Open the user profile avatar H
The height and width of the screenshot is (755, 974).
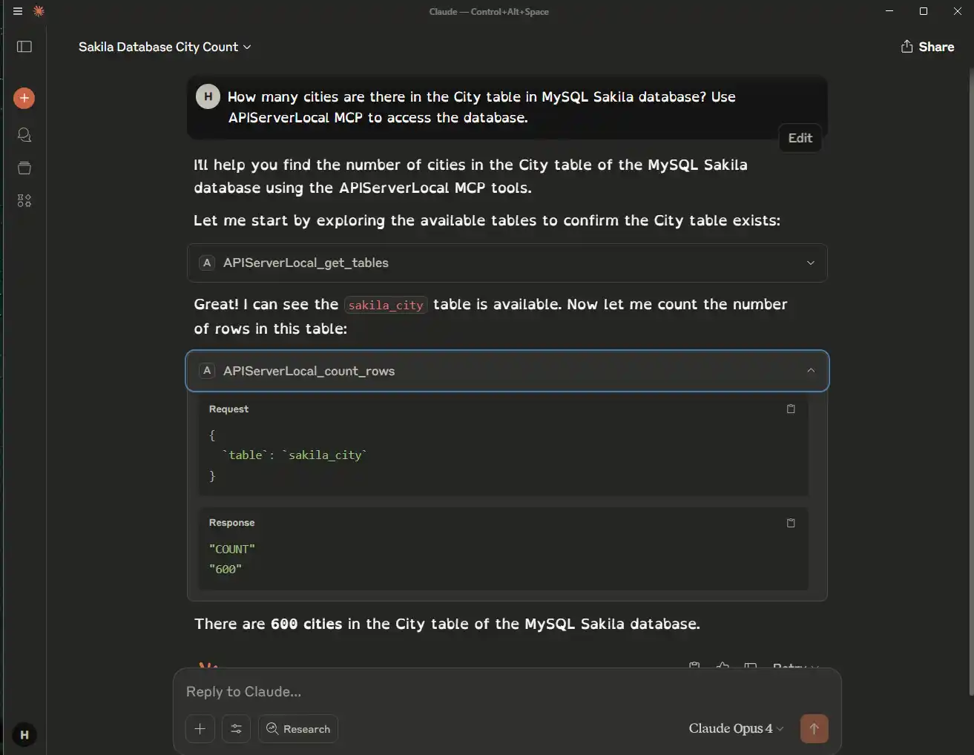point(24,734)
